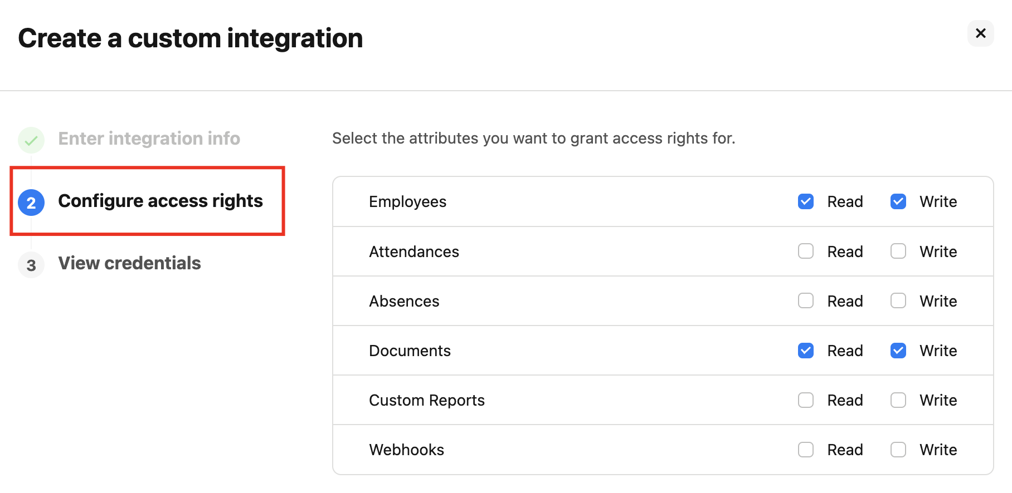The width and height of the screenshot is (1012, 493).
Task: Select the Employees attribute row
Action: [x=407, y=201]
